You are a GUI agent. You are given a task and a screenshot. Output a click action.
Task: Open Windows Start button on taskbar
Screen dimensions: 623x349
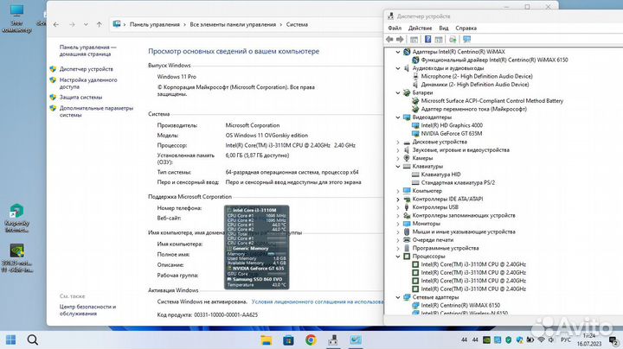pos(11,339)
